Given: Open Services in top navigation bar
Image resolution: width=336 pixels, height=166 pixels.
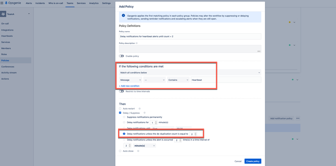Looking at the screenshot, I should click(x=81, y=3).
